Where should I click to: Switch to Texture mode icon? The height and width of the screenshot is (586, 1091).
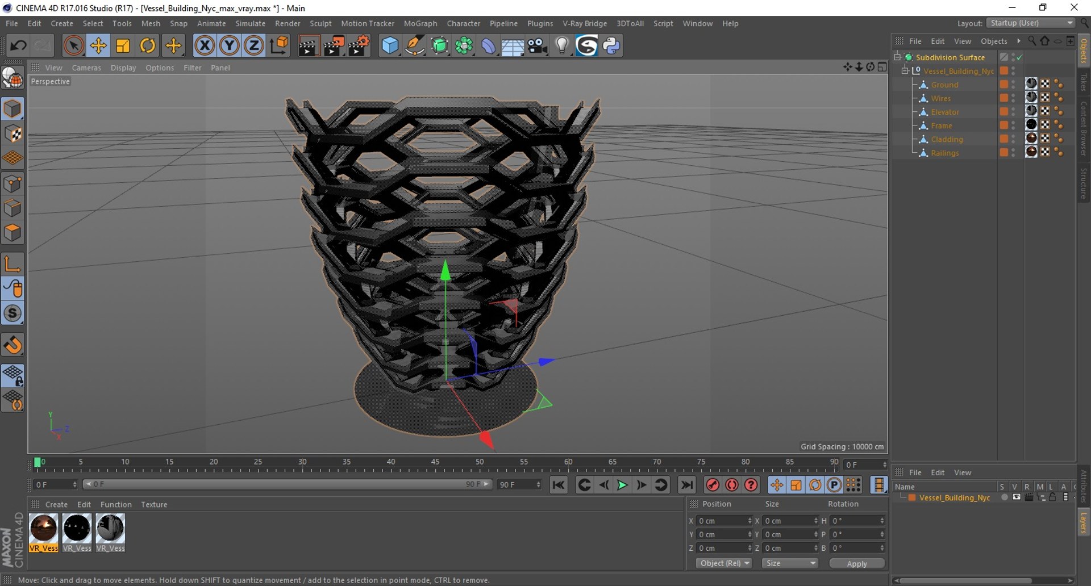[13, 134]
